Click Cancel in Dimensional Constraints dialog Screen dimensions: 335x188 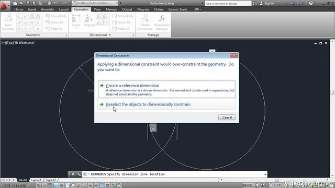coord(227,118)
